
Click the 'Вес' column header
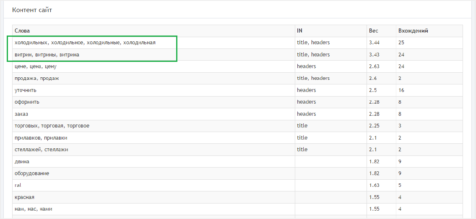tap(381, 31)
